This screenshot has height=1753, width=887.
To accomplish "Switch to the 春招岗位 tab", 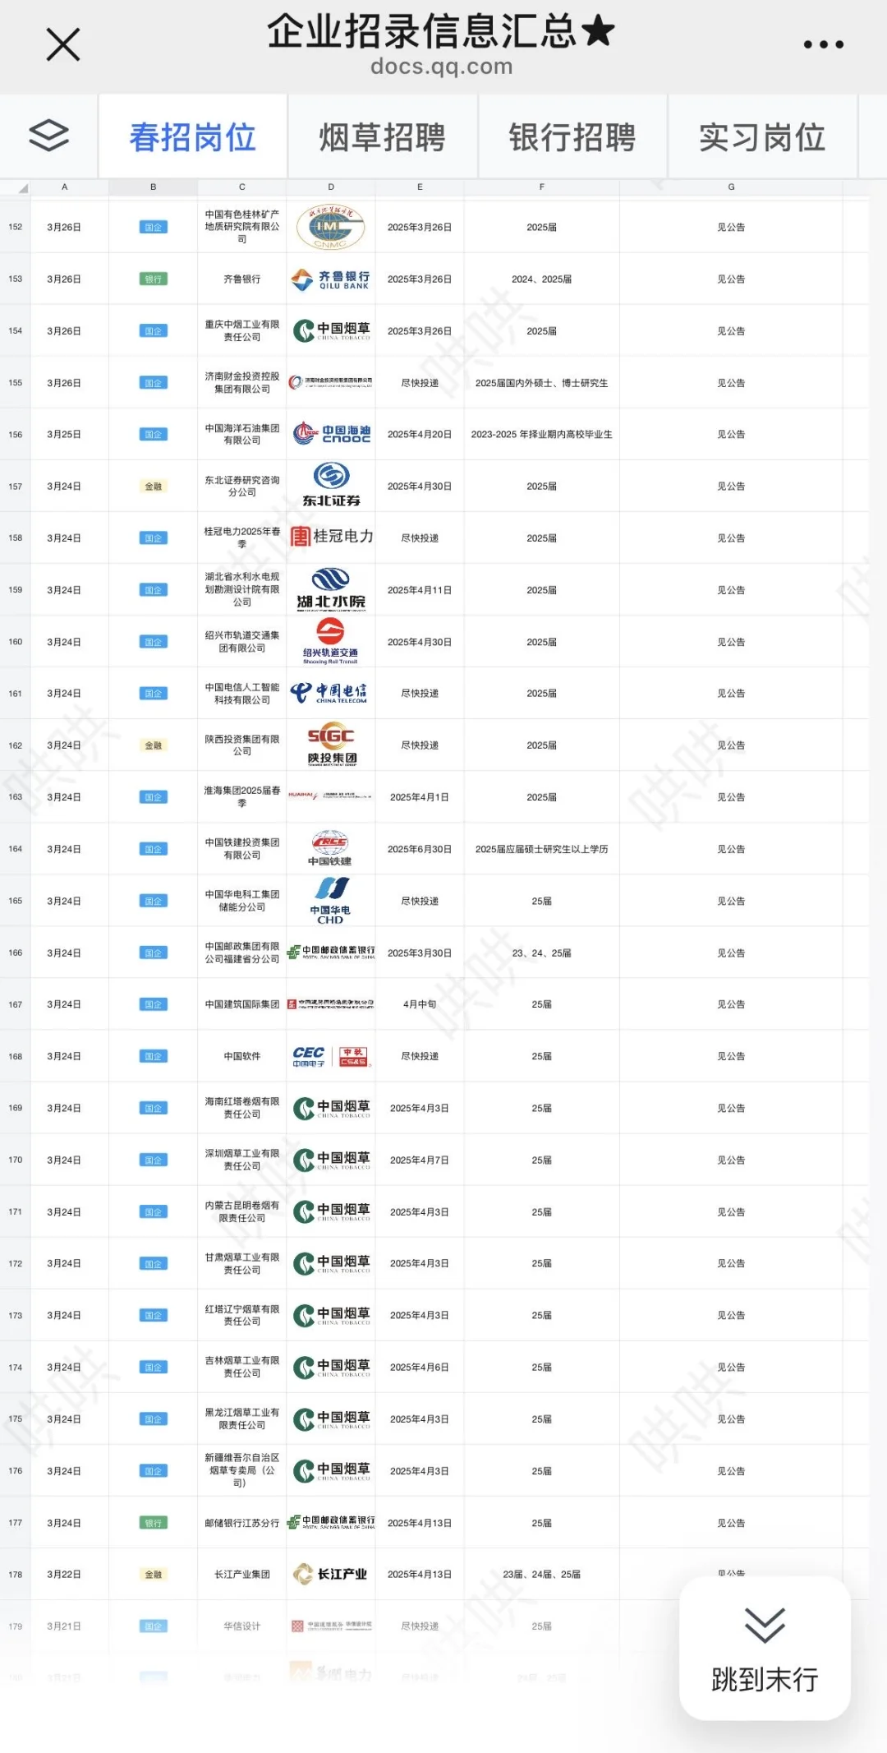I will point(193,137).
